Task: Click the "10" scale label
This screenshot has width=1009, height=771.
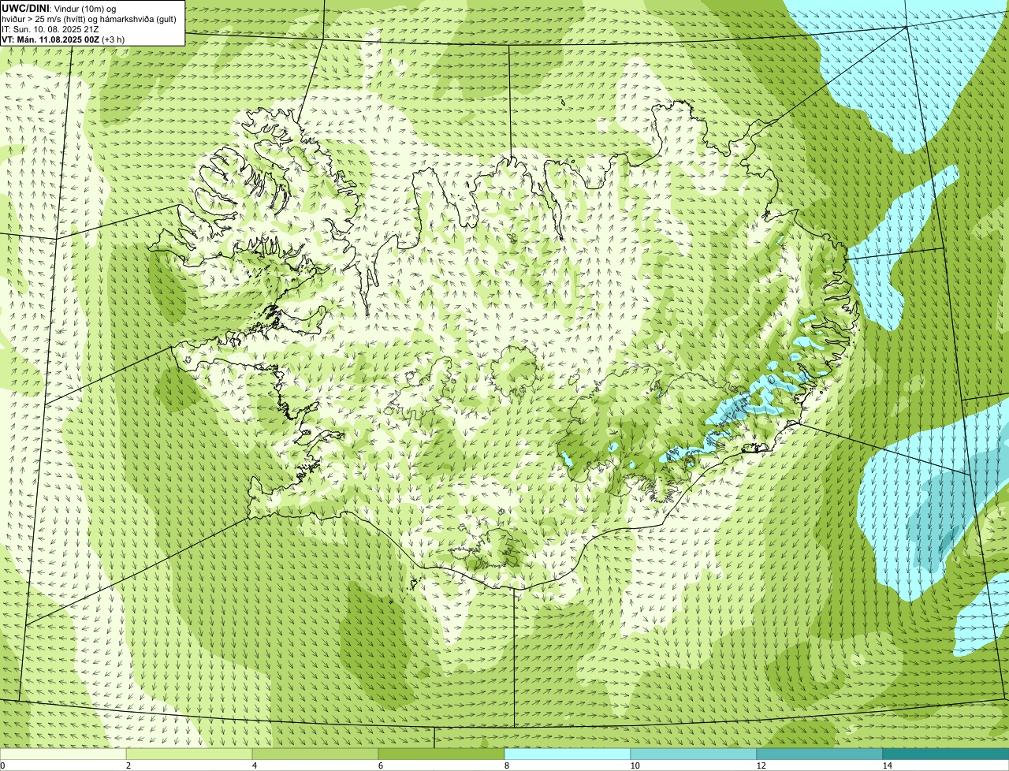Action: tap(635, 765)
